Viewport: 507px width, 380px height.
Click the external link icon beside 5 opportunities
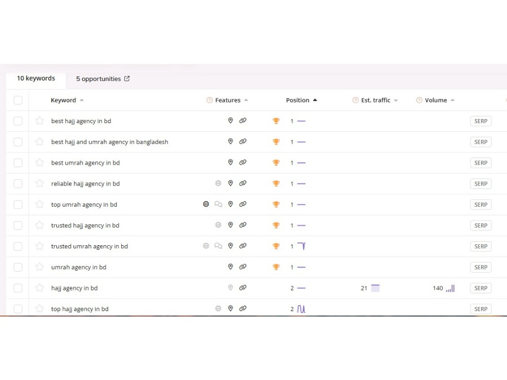point(127,79)
